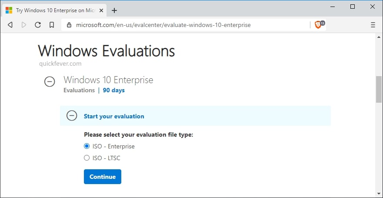Minimize the browser window
383x198 pixels.
tap(333, 7)
